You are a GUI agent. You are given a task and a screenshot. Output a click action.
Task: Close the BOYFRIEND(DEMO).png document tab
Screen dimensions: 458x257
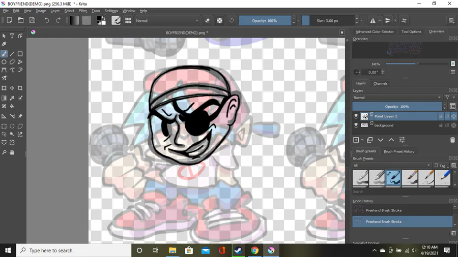click(x=342, y=33)
